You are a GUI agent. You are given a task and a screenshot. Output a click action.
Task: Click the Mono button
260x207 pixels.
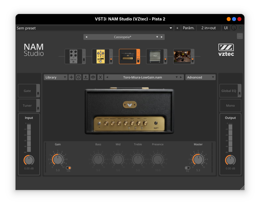point(230,105)
